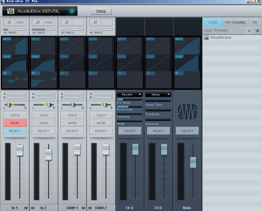The width and height of the screenshot is (262, 211).
Task: Mute the In 2 channel
Action: 44,123
